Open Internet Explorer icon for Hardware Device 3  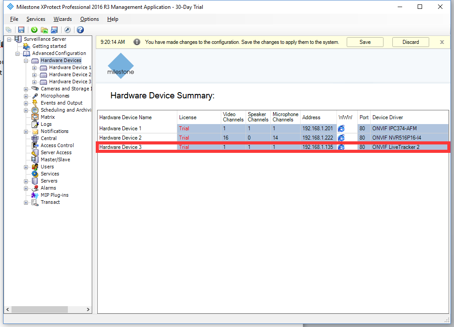click(341, 147)
